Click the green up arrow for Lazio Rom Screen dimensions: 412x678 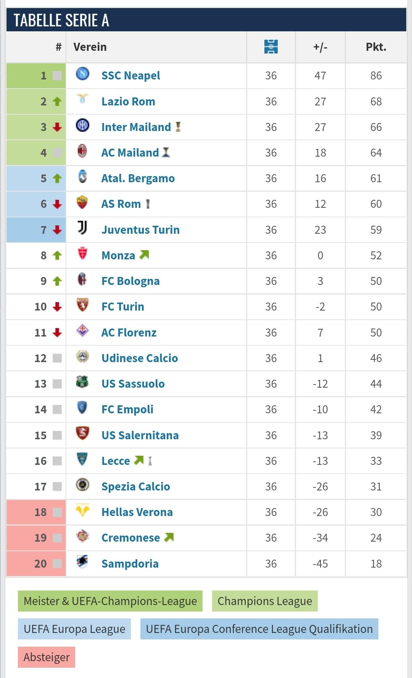tap(57, 102)
